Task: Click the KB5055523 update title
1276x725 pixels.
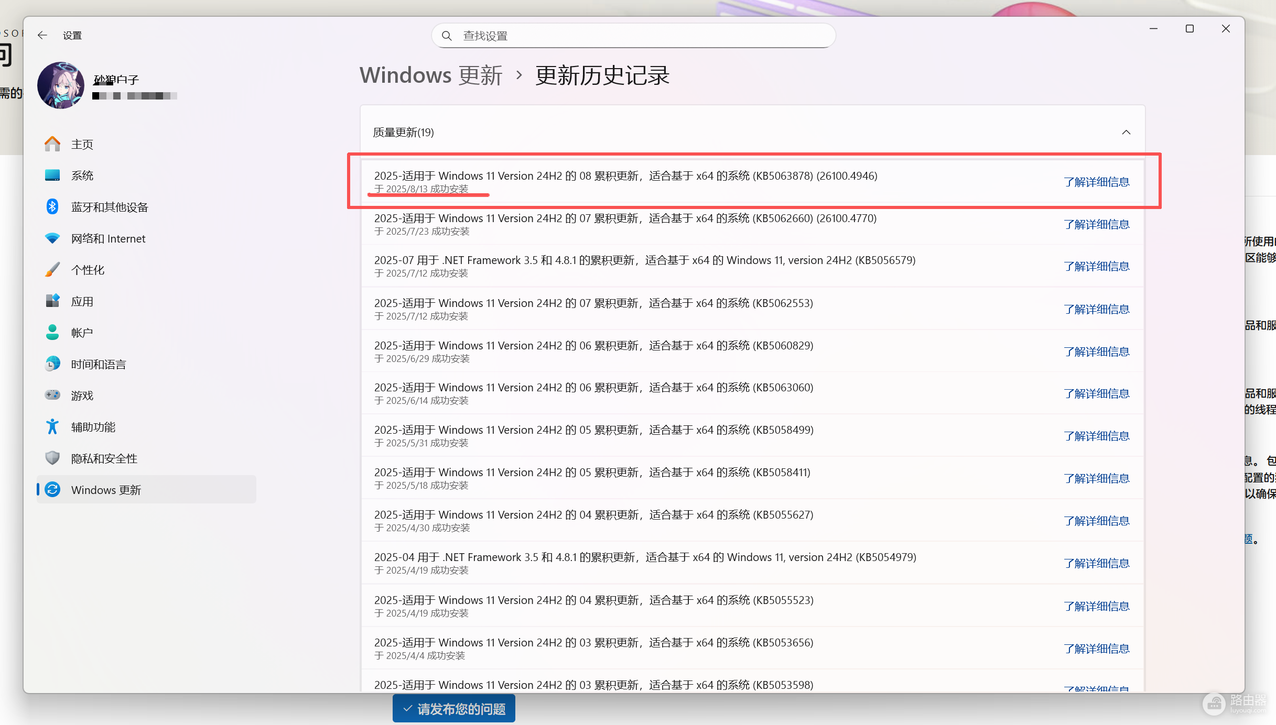Action: pyautogui.click(x=593, y=600)
